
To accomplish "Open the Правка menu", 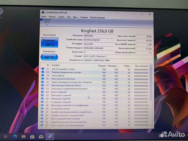I will pyautogui.click(x=52, y=17).
